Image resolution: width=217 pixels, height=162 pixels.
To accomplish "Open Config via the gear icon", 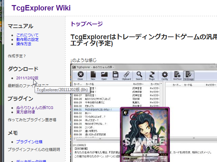I will [x=164, y=76].
